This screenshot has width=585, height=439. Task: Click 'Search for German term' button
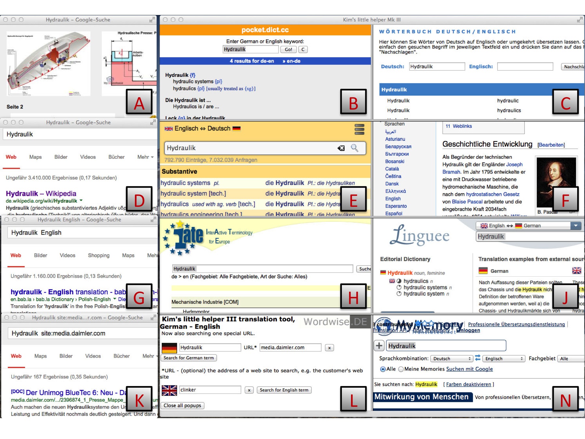[188, 358]
